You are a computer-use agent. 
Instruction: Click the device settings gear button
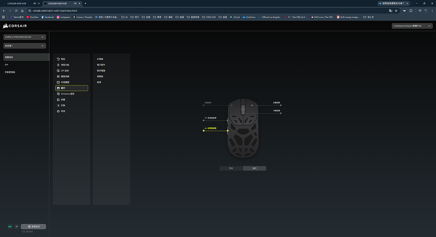coord(34,227)
